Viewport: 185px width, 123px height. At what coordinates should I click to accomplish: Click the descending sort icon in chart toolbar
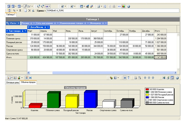point(140,78)
